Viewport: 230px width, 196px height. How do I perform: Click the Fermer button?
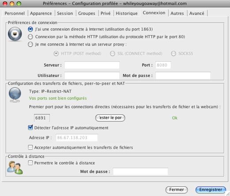point(176,190)
